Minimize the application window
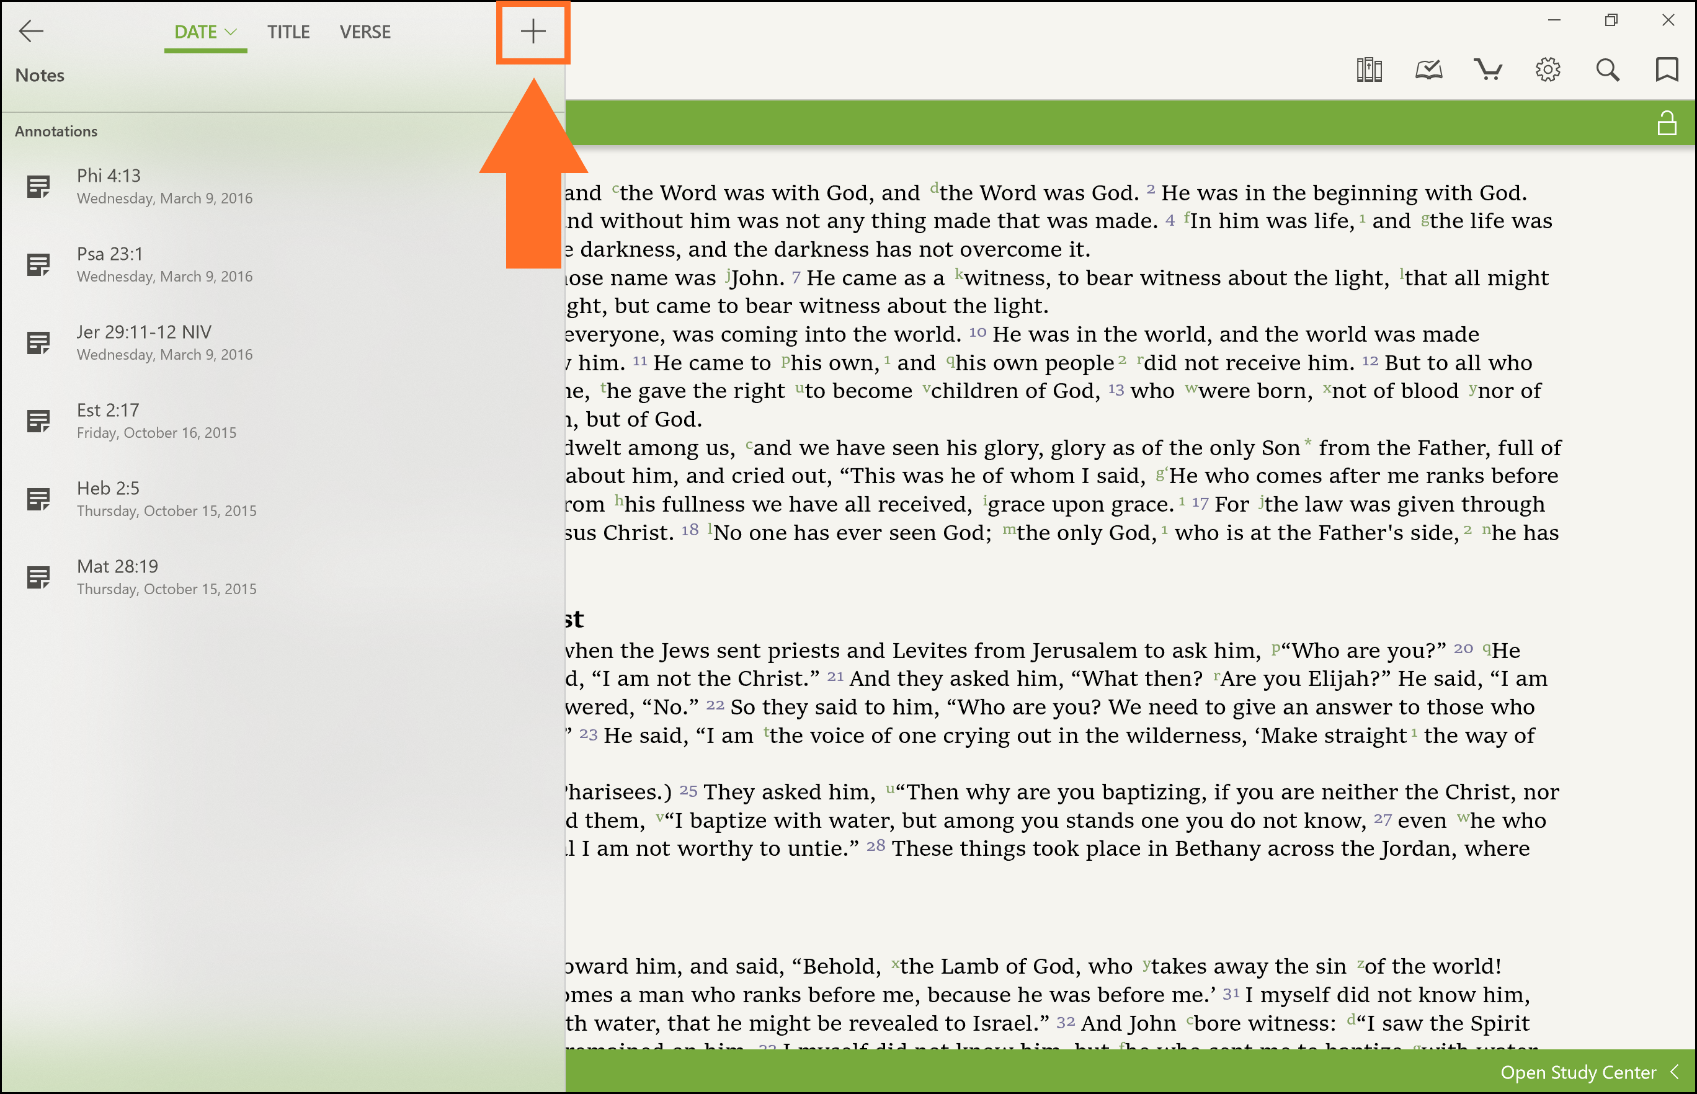 1554,20
